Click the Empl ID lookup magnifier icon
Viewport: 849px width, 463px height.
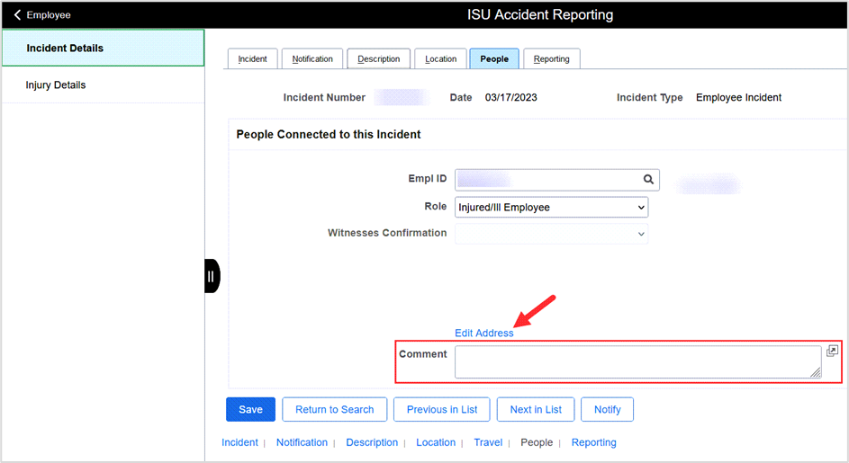click(x=648, y=180)
